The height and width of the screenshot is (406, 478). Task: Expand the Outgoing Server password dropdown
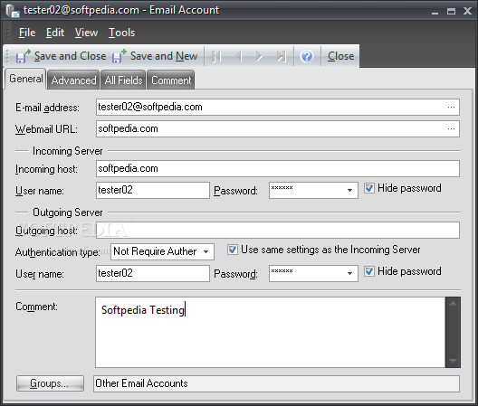(349, 273)
